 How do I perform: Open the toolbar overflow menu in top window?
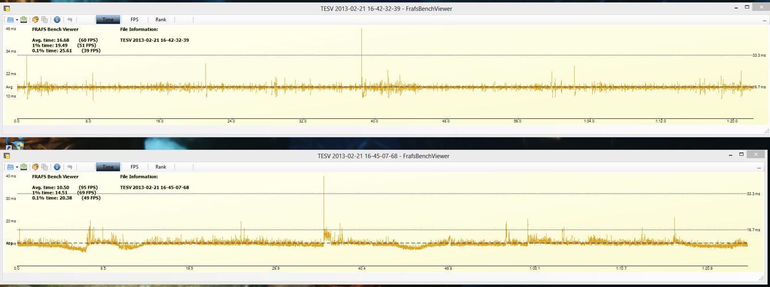[x=764, y=20]
